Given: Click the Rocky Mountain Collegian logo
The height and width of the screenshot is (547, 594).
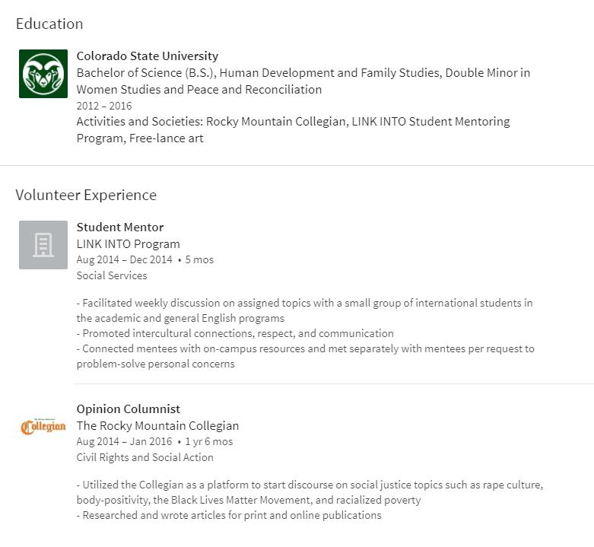Looking at the screenshot, I should click(x=43, y=427).
